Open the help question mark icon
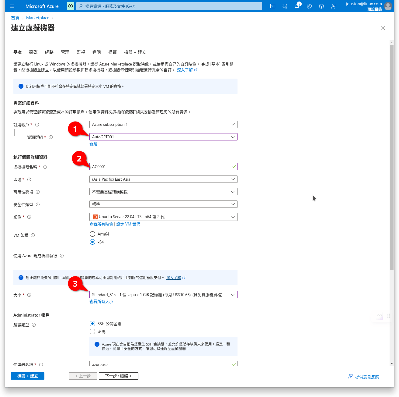The height and width of the screenshot is (397, 399). pyautogui.click(x=321, y=6)
